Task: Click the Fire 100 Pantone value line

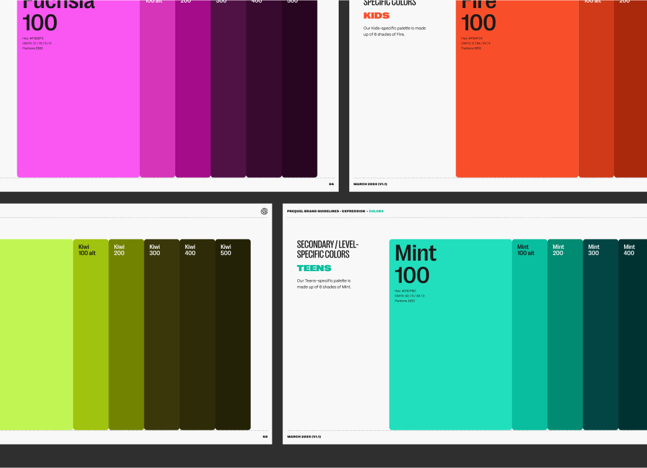Action: [471, 48]
